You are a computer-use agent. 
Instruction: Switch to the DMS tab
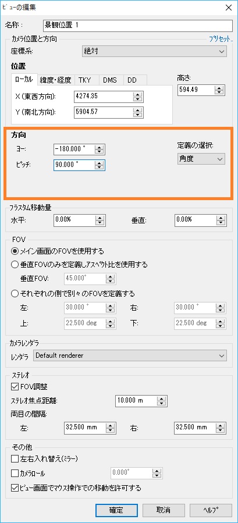coord(110,80)
